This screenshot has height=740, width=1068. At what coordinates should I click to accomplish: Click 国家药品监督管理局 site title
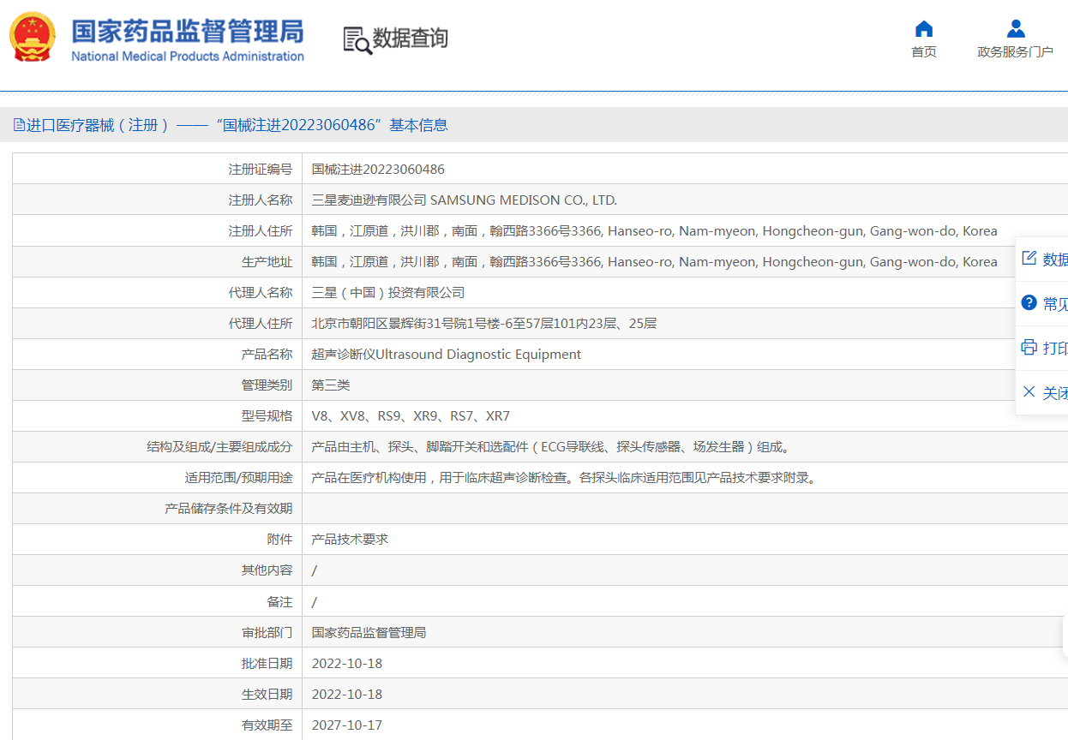point(187,31)
